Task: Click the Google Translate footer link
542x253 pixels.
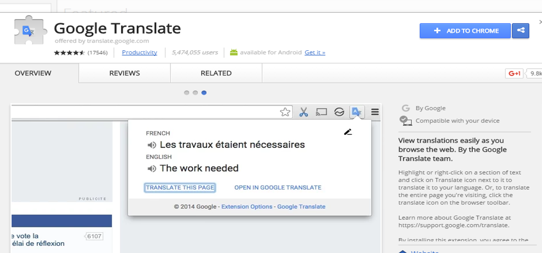Action: click(x=301, y=207)
